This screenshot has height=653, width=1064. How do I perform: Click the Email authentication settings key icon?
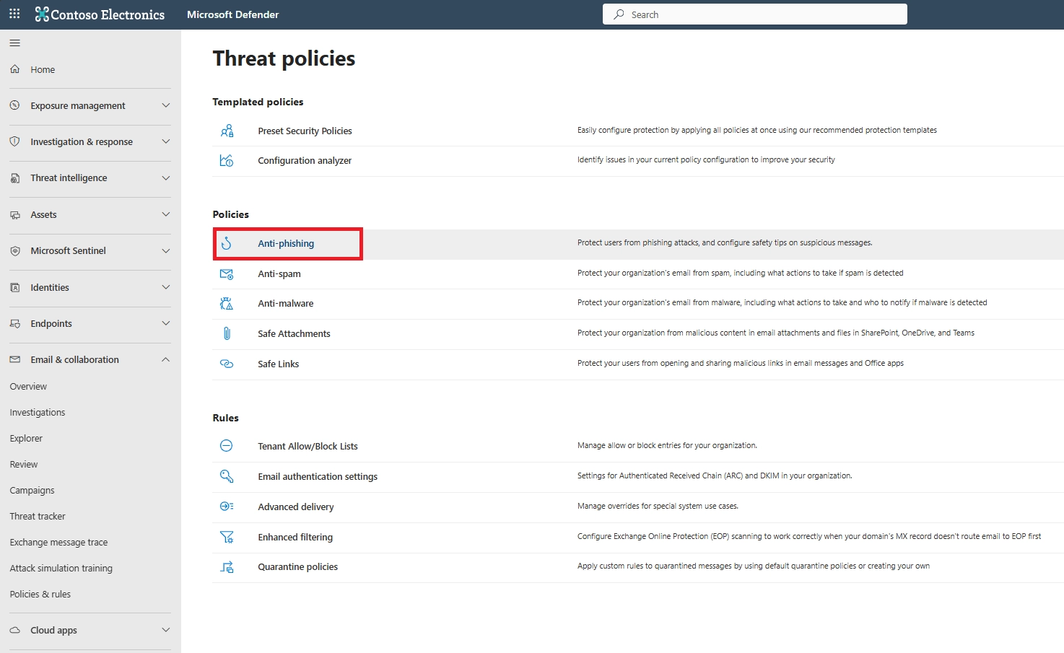(x=227, y=476)
